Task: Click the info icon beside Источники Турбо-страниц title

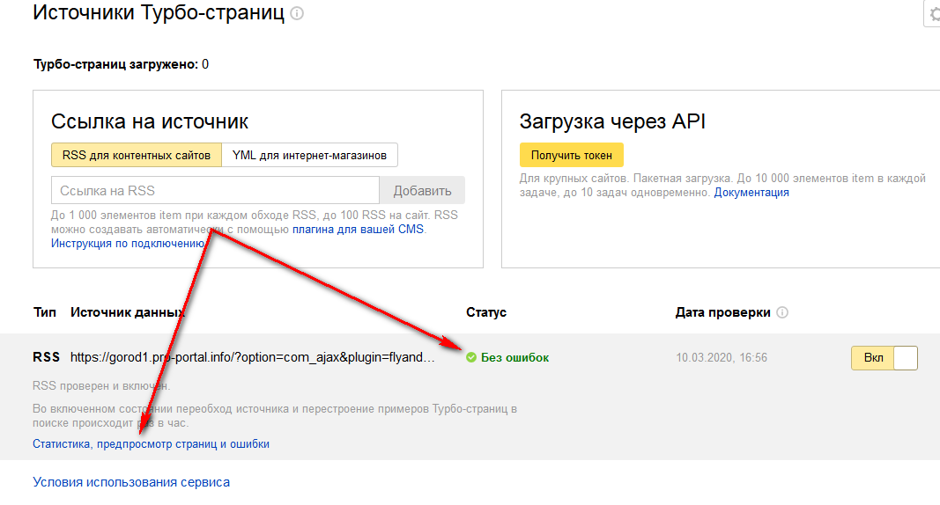Action: tap(297, 14)
